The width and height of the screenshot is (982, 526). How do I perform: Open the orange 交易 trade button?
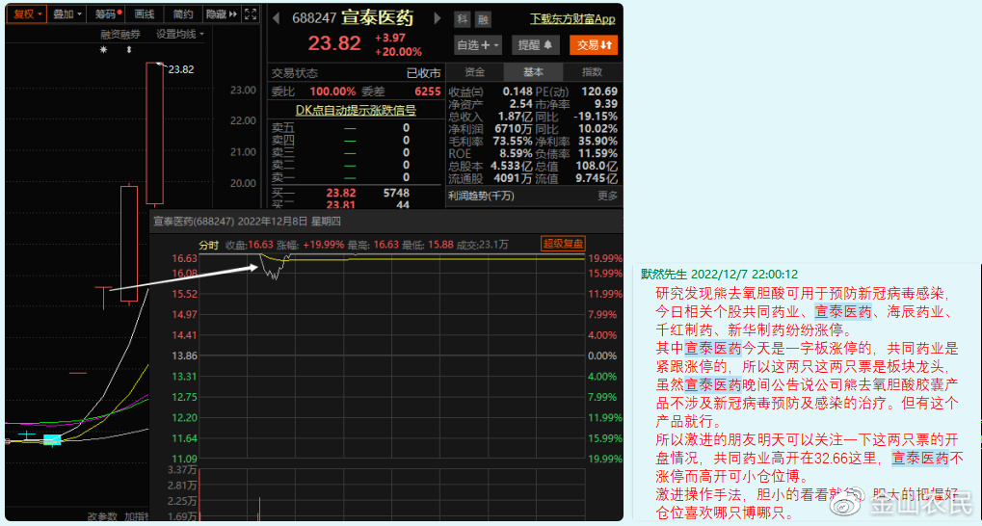(x=593, y=45)
